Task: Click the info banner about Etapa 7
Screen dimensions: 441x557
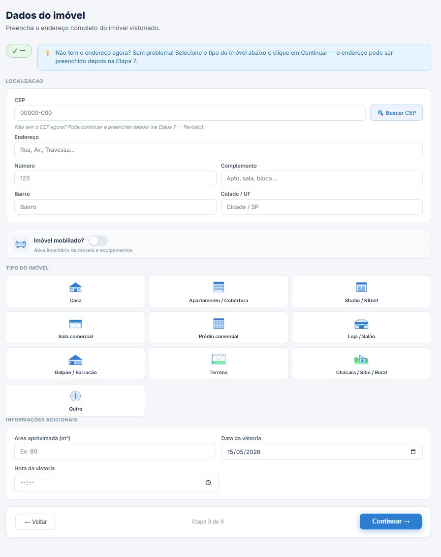Action: [x=234, y=57]
